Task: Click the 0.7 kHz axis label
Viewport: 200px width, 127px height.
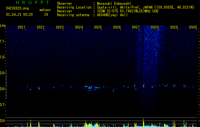Action: pyautogui.click(x=3, y=105)
